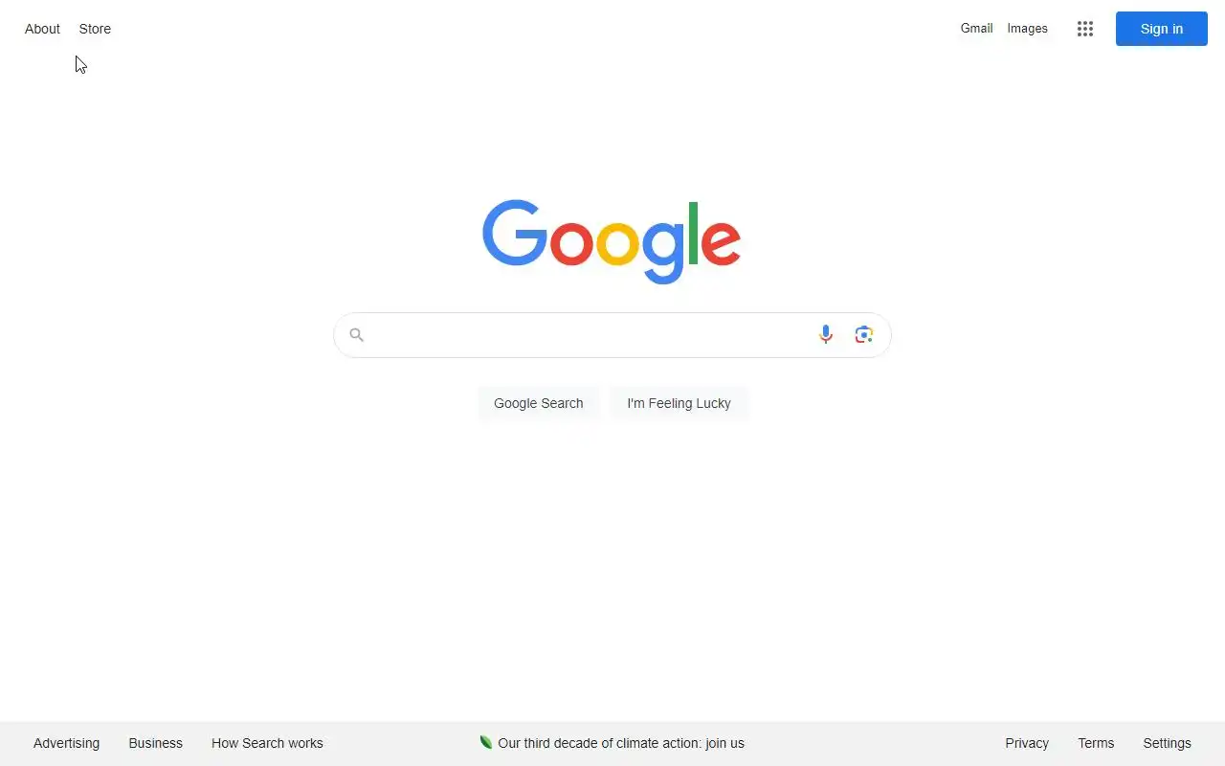The image size is (1225, 766).
Task: Open the Google apps grid icon
Action: tap(1084, 29)
